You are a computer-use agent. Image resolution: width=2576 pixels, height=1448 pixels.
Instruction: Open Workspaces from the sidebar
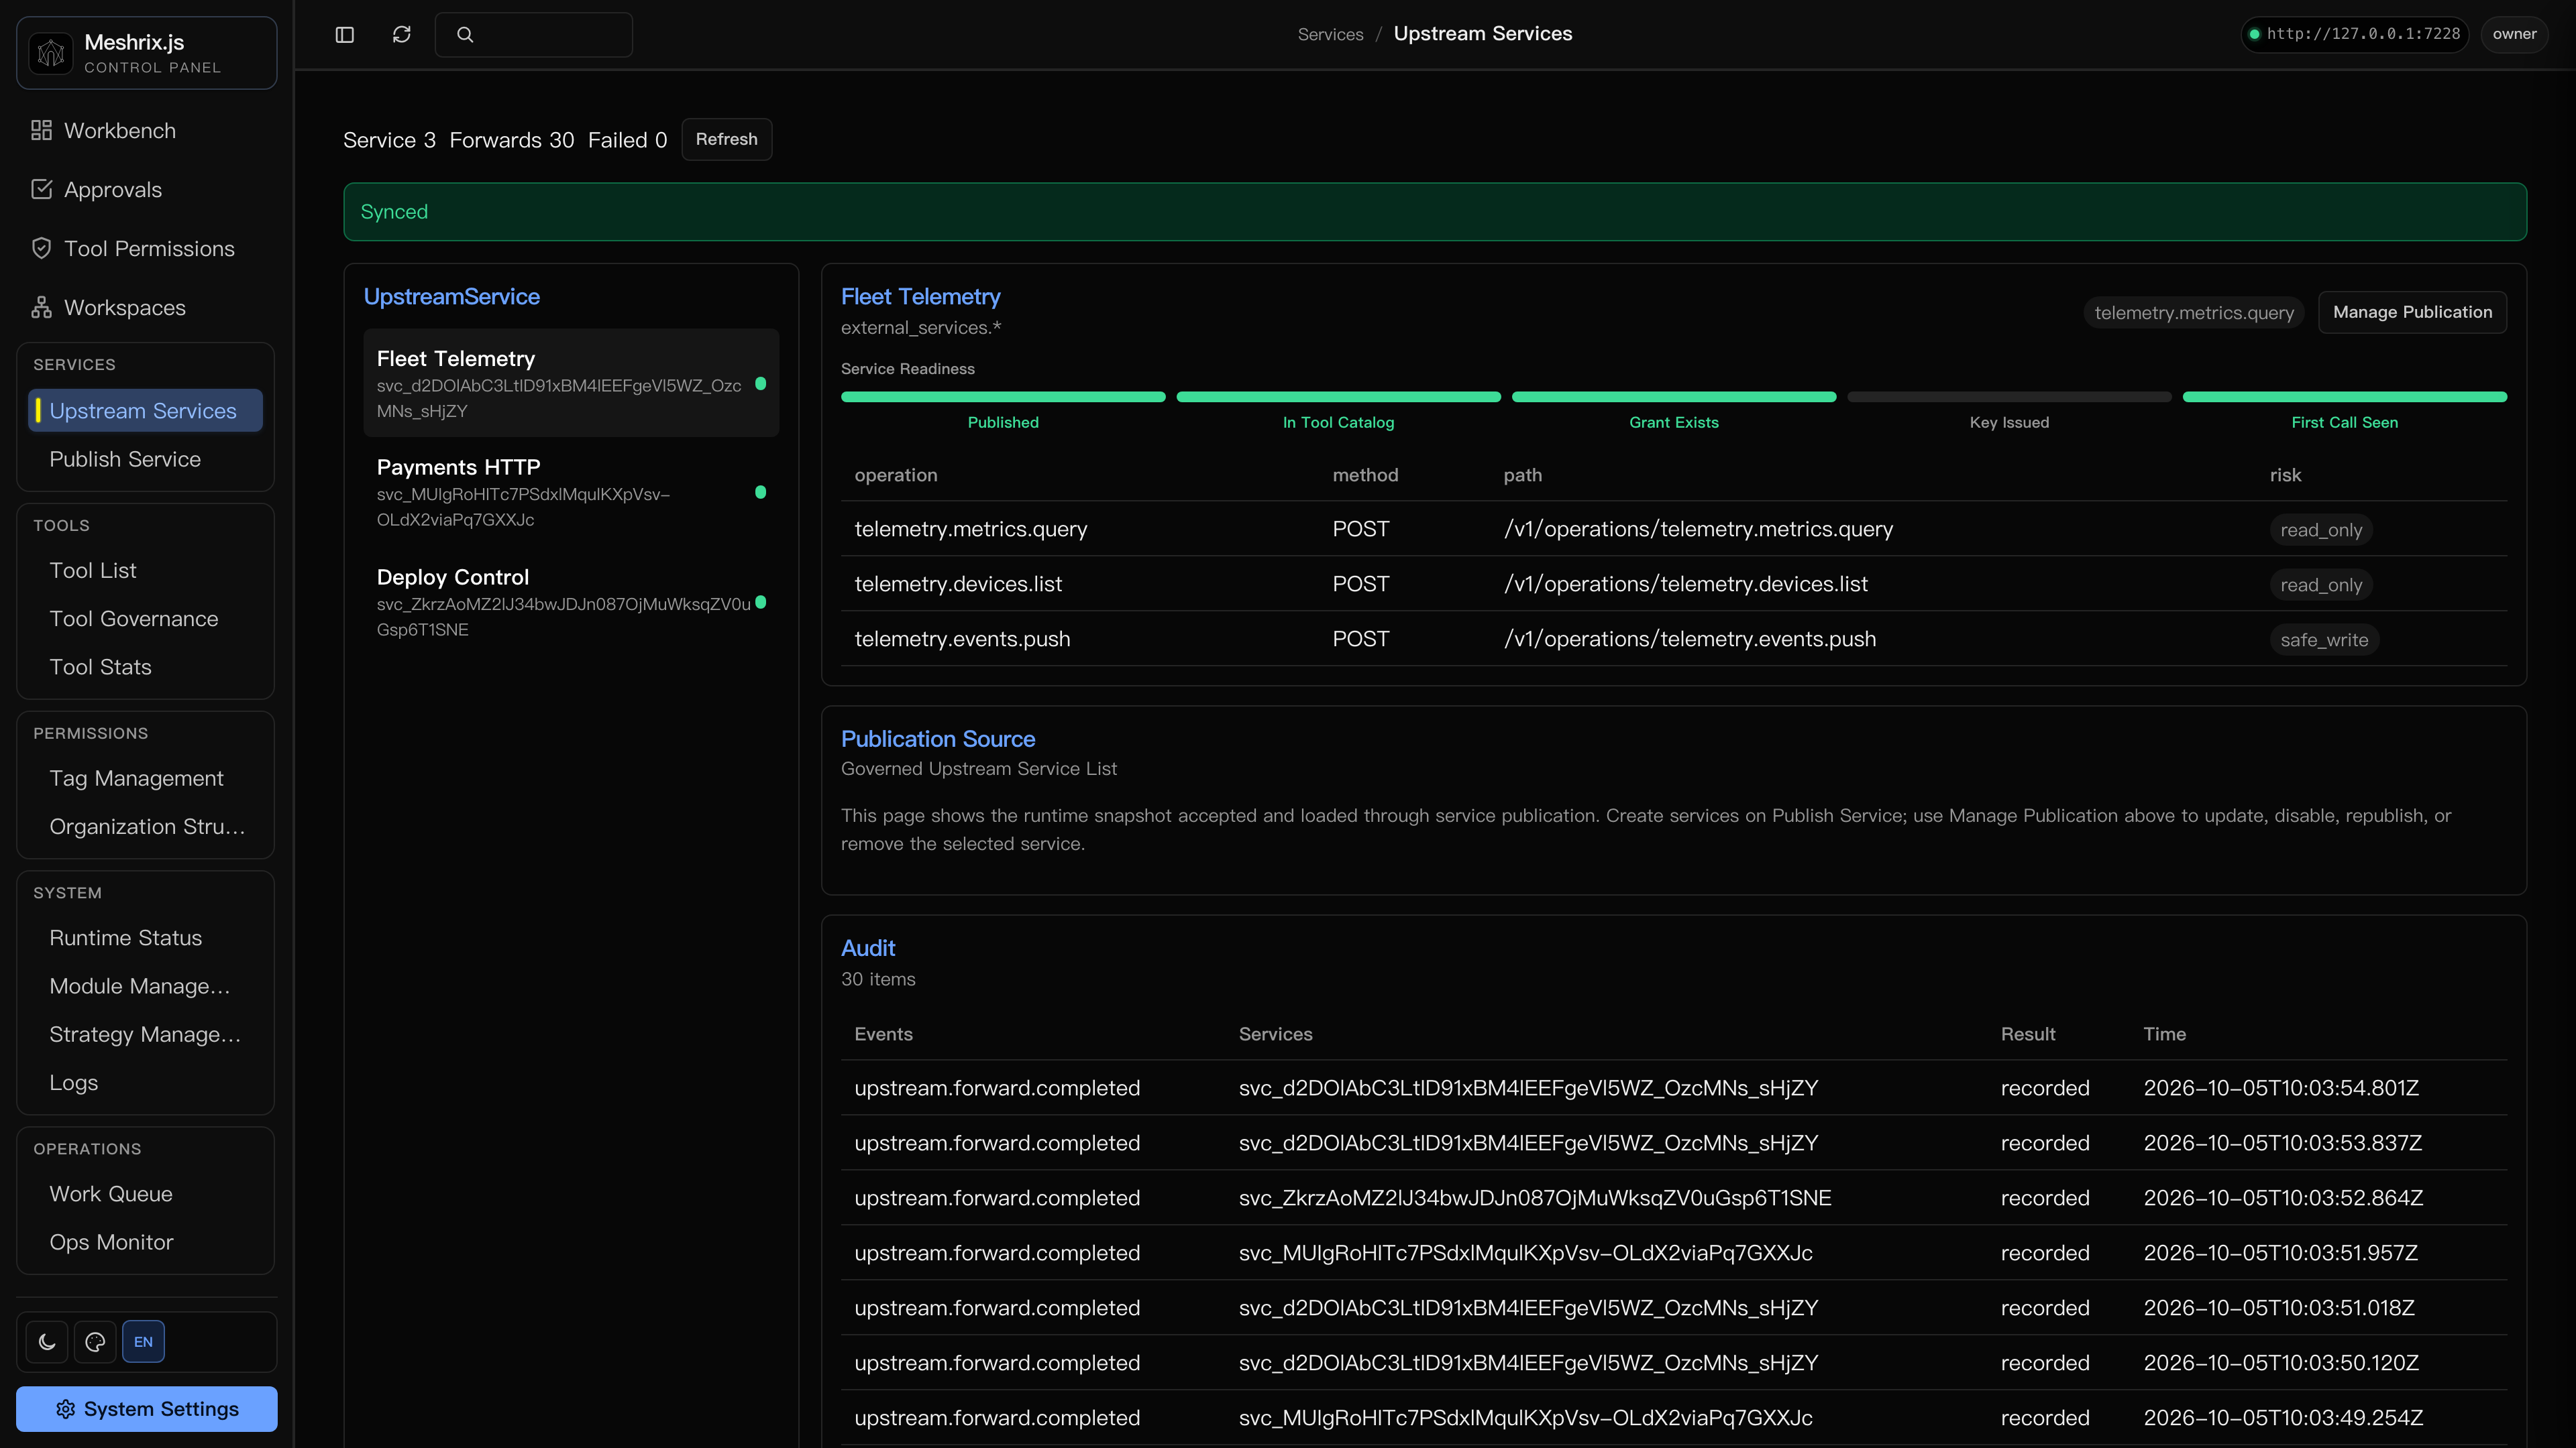click(146, 308)
